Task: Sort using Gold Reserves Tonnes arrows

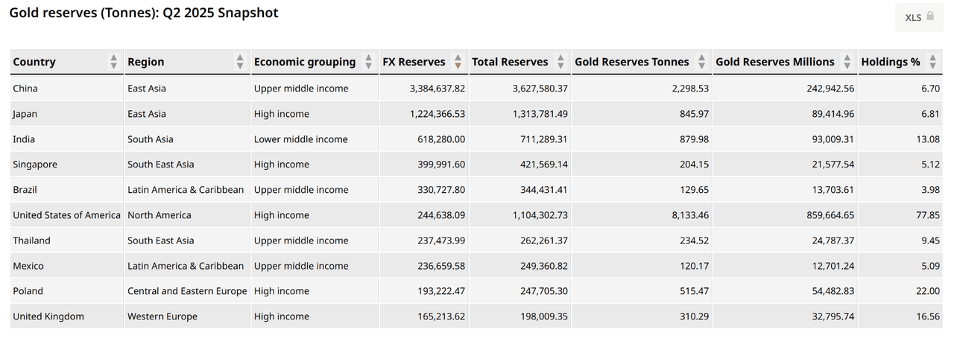Action: (x=701, y=62)
